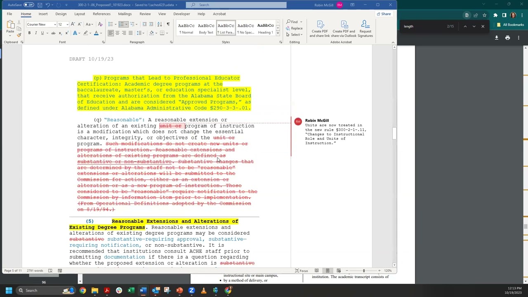
Task: Select the Format Painter brush
Action: [x=19, y=35]
